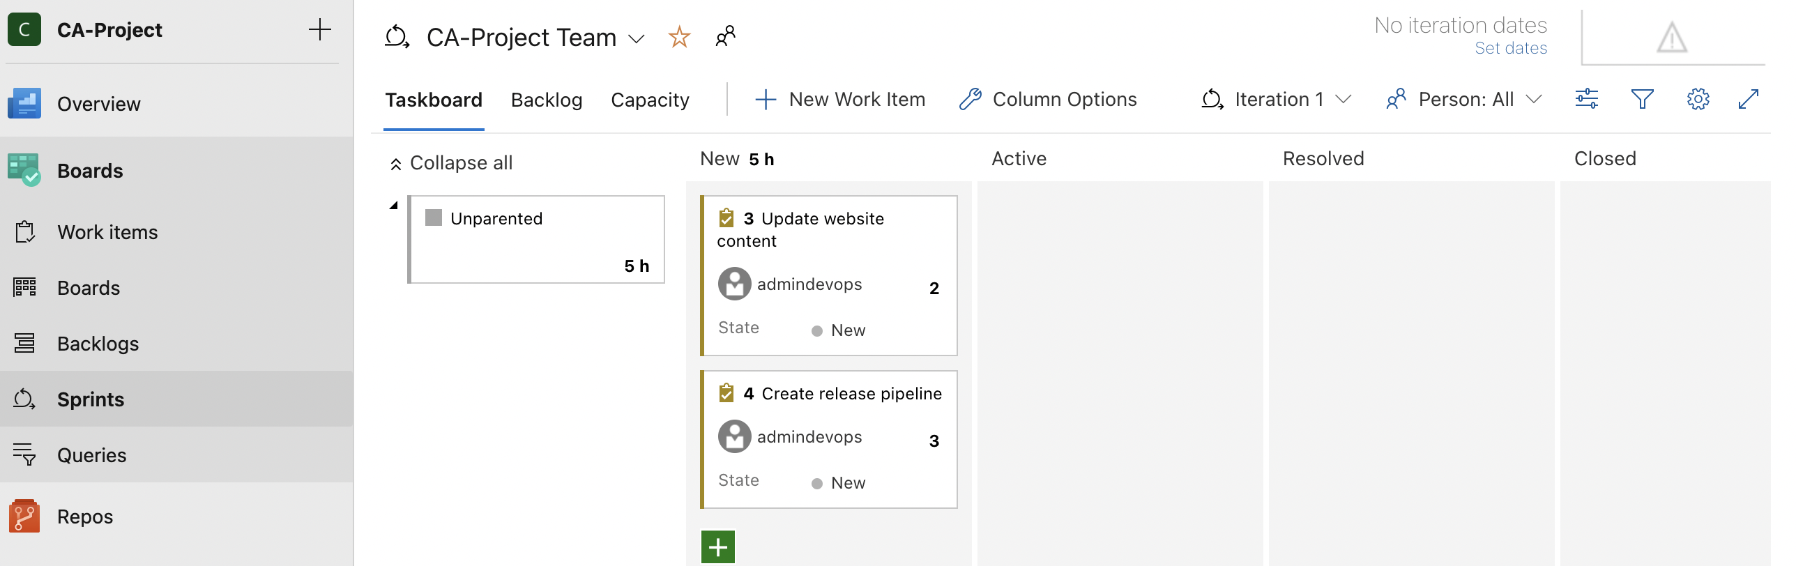Expand the CA-Project Team dropdown
The height and width of the screenshot is (566, 1796).
[636, 38]
